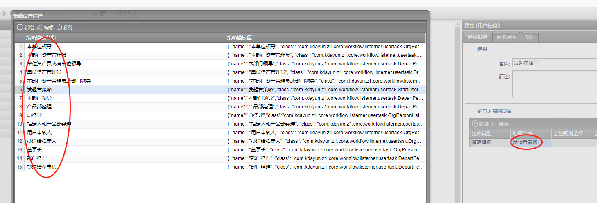Select the 抄送给董事长 row
Screen dimensions: 597x203
coord(42,167)
